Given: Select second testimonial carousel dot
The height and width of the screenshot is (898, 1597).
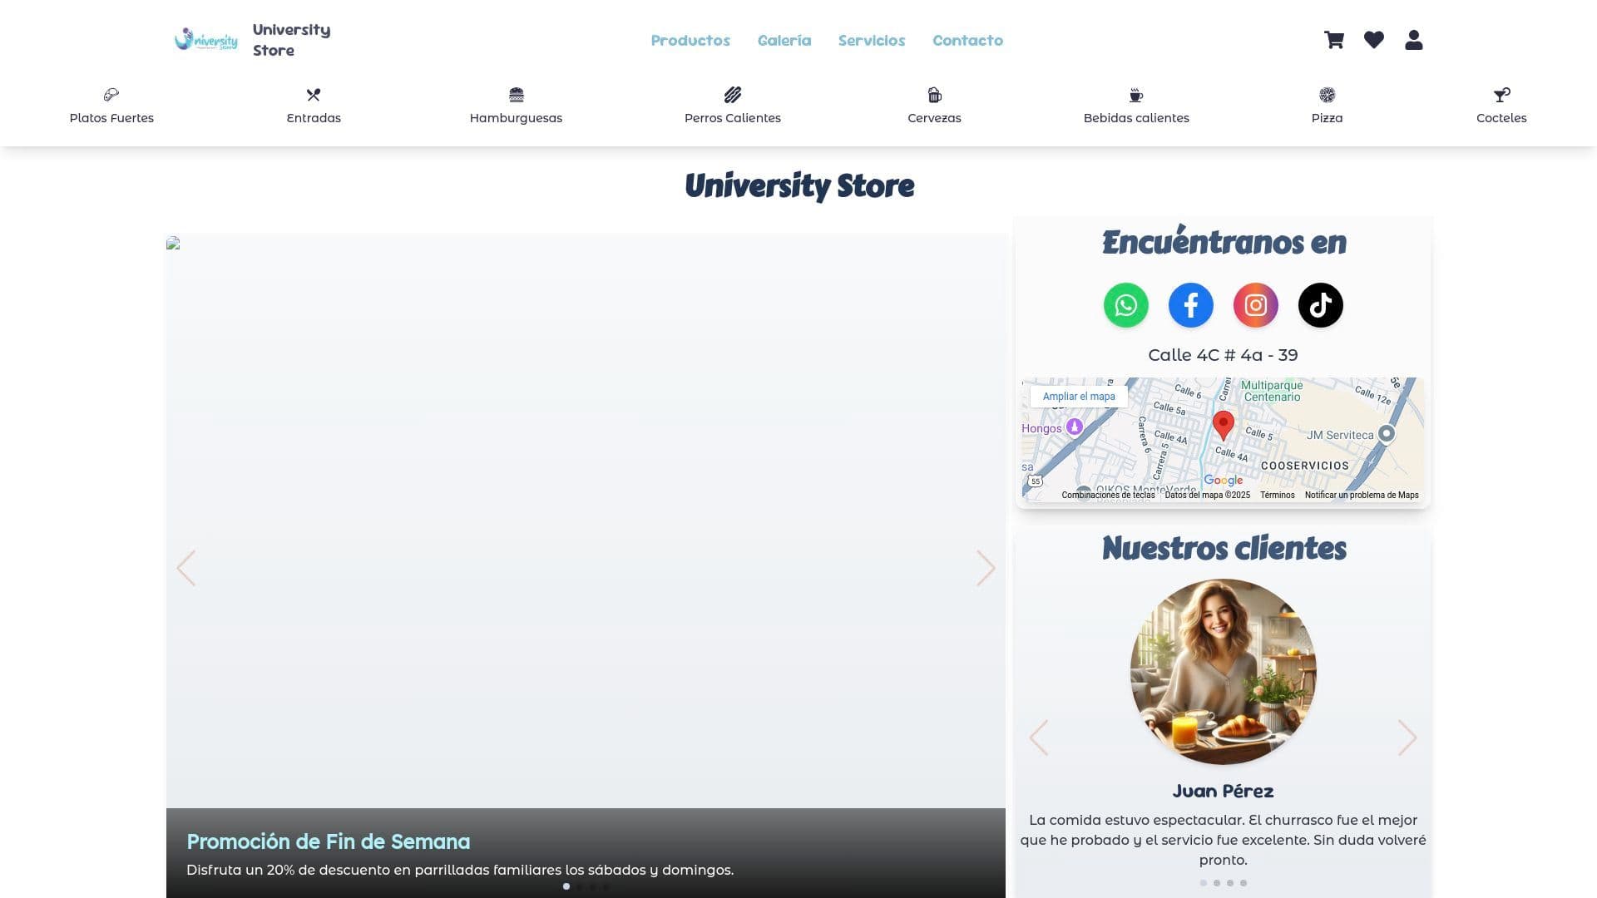Looking at the screenshot, I should click(x=1217, y=883).
